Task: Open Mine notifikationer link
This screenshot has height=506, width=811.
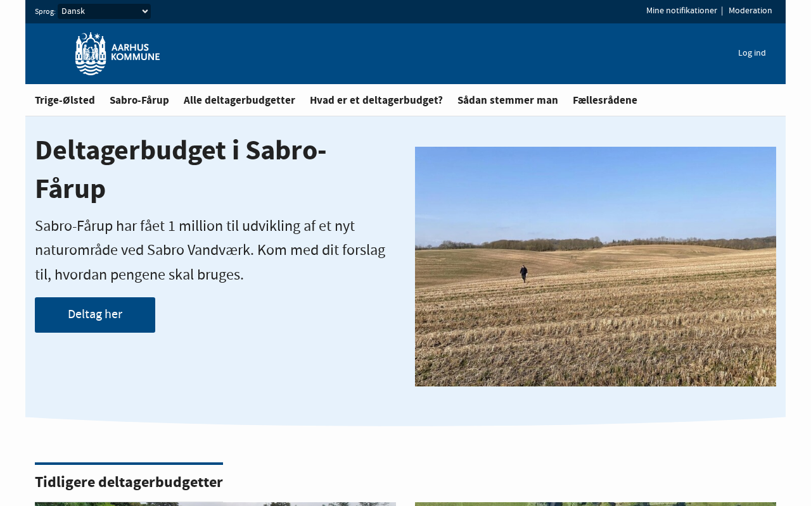Action: coord(682,11)
